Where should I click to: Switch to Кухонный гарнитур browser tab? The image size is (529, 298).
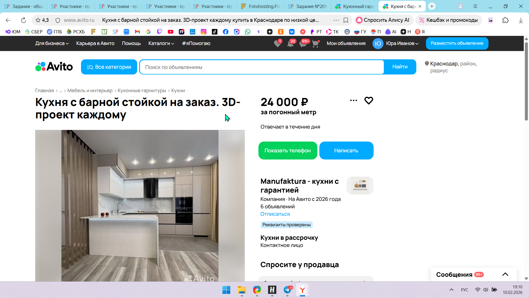pos(355,6)
